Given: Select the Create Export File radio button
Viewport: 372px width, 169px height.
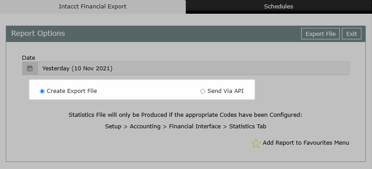Looking at the screenshot, I should [x=42, y=92].
